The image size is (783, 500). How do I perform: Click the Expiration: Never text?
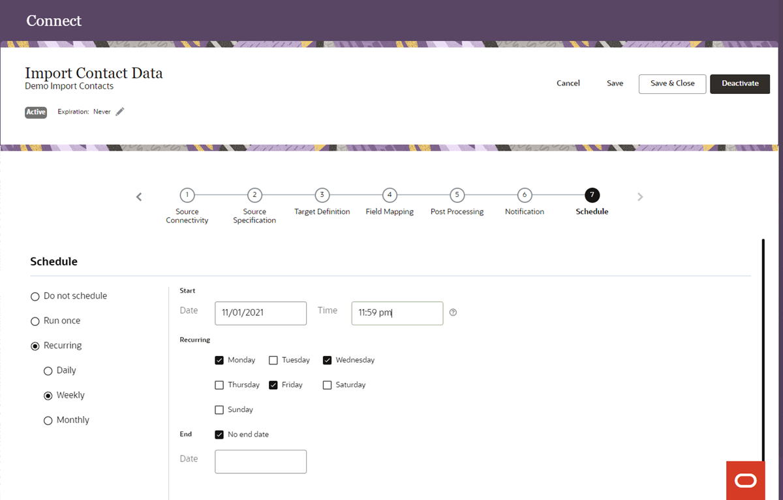pyautogui.click(x=84, y=112)
